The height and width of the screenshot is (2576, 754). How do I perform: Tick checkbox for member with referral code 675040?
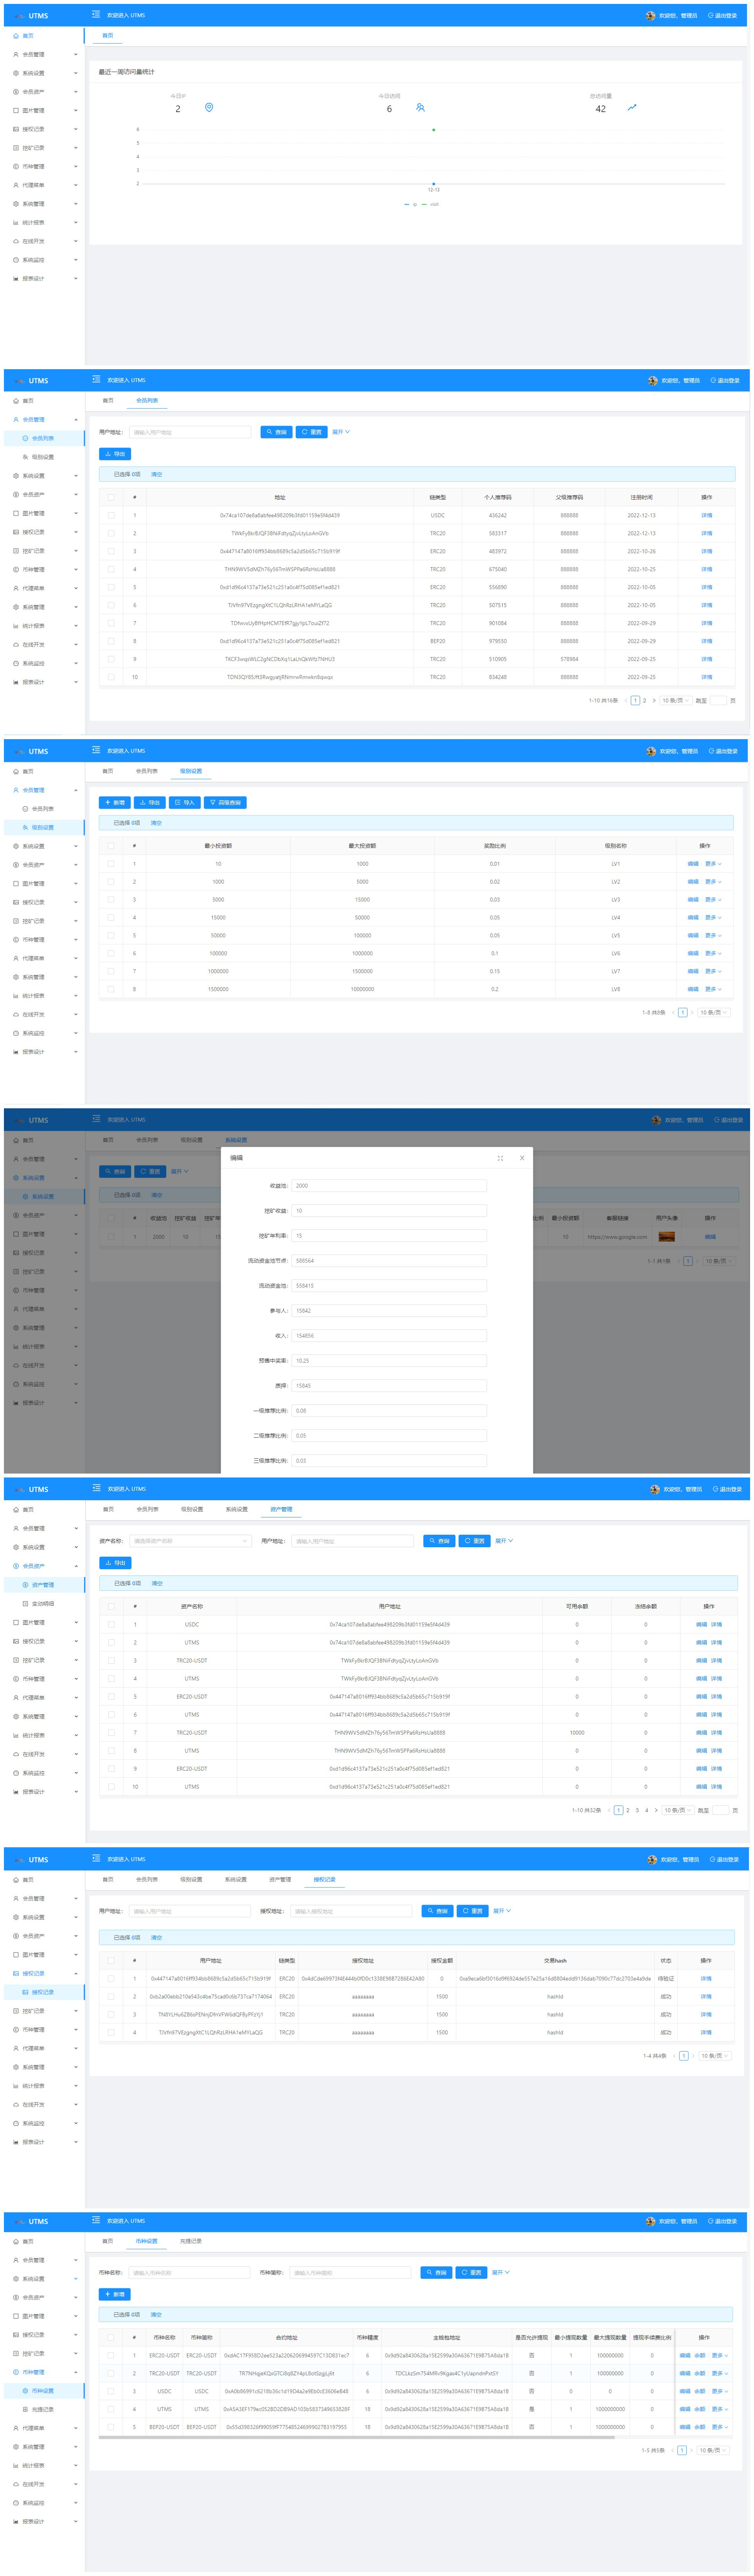tap(111, 569)
